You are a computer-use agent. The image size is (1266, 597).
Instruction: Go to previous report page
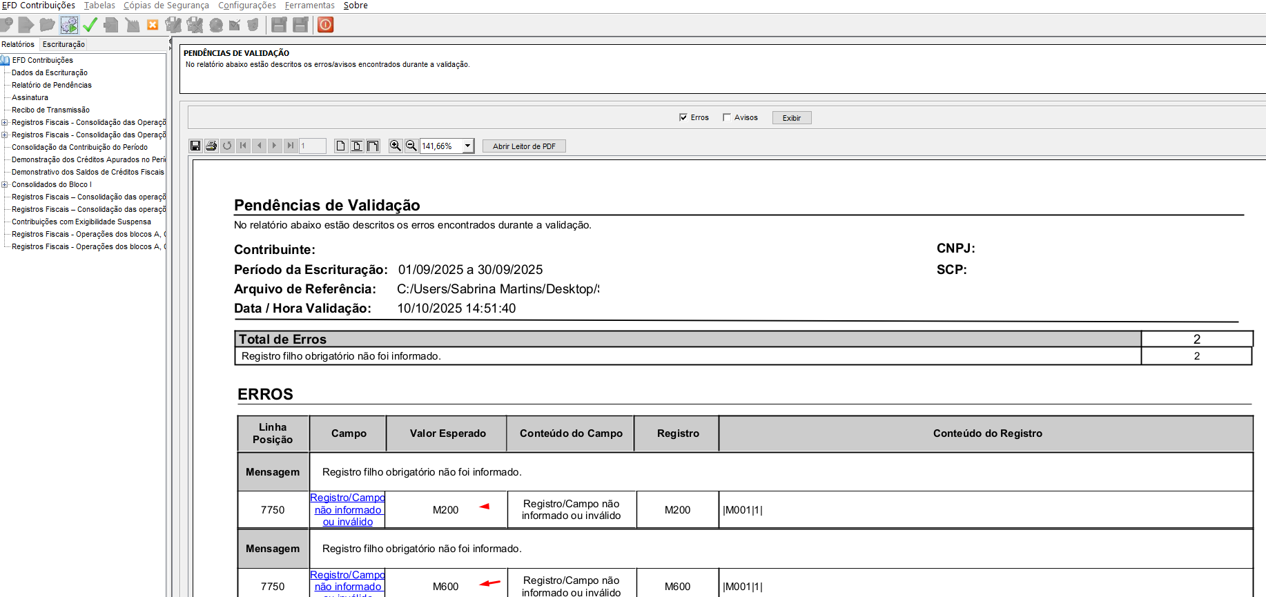(x=259, y=146)
